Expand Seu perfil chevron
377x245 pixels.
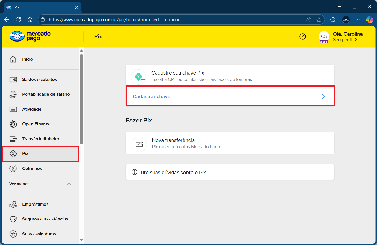pyautogui.click(x=356, y=40)
